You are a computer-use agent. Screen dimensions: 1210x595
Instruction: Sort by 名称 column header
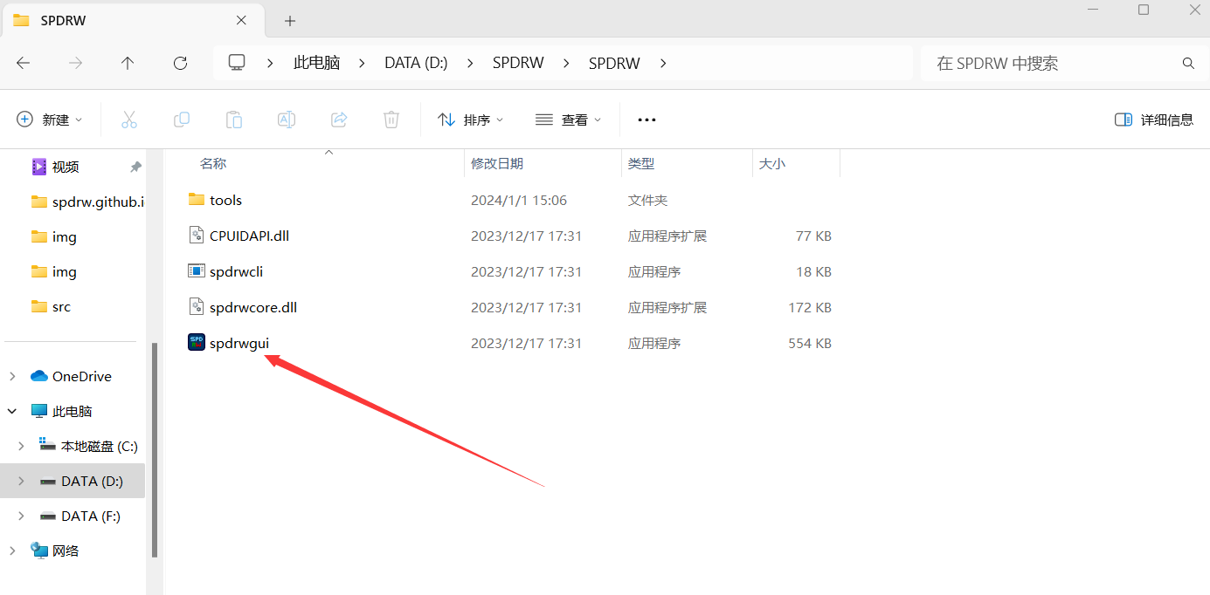[213, 163]
